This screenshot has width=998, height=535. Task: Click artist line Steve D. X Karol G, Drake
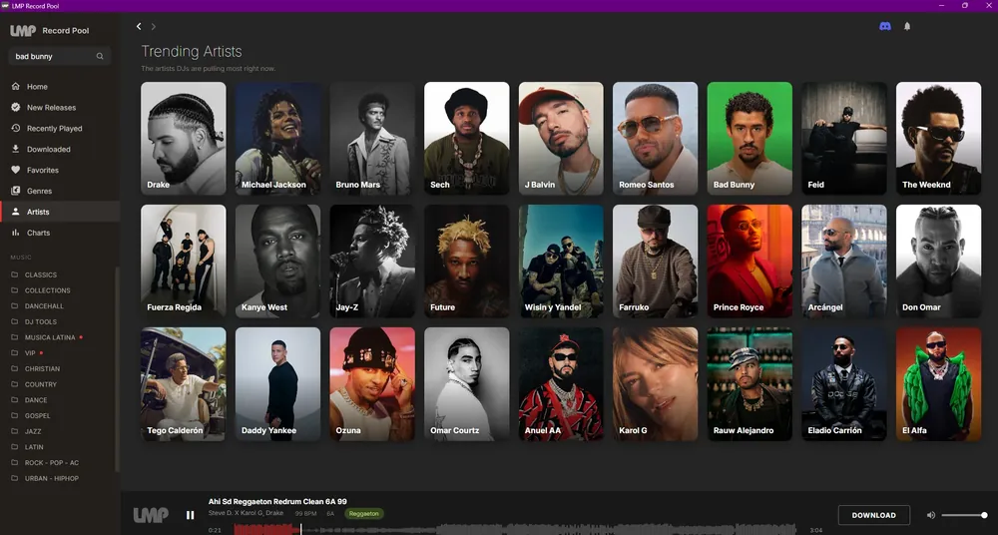click(x=246, y=513)
